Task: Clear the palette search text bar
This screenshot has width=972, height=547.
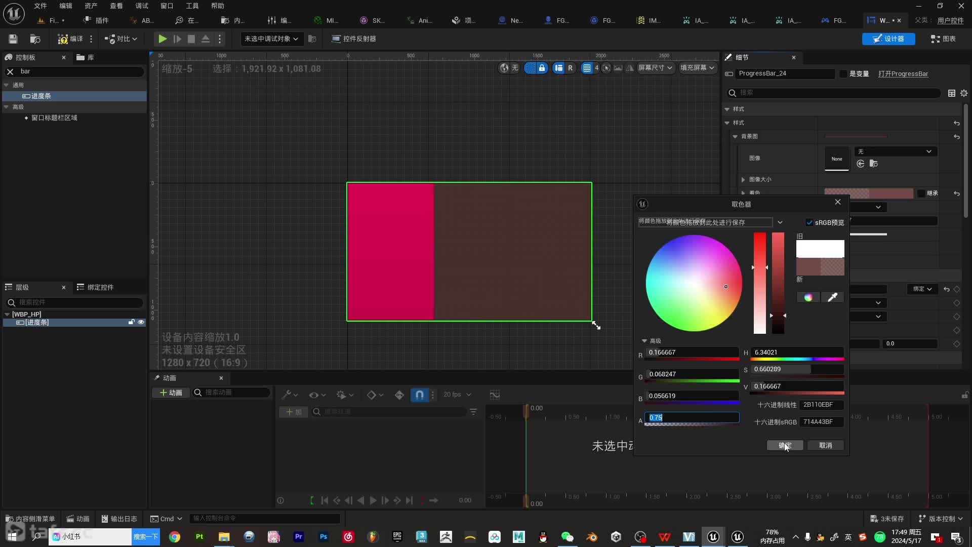Action: click(10, 71)
